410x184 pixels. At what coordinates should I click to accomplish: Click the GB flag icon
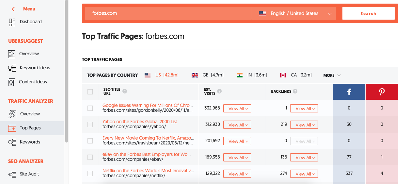[x=195, y=75]
